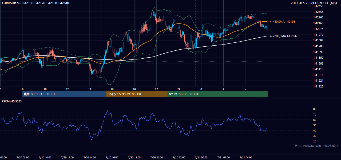Image resolution: width=341 pixels, height=160 pixels.
Task: Click the 7/20 22:00 time label
Action: [x=179, y=158]
